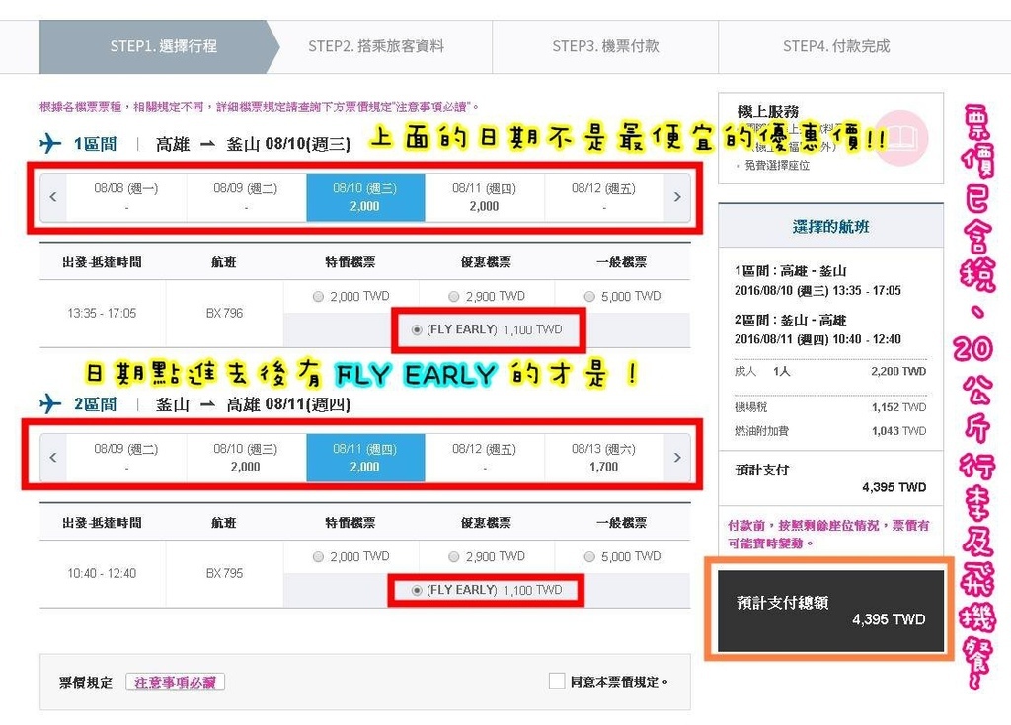Pick 08/11 (週四) in the 1區間 date strip
The height and width of the screenshot is (725, 1011).
484,197
